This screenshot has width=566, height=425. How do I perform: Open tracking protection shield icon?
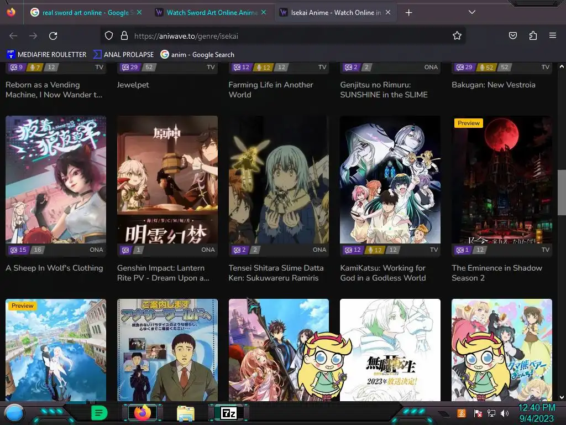pos(109,36)
